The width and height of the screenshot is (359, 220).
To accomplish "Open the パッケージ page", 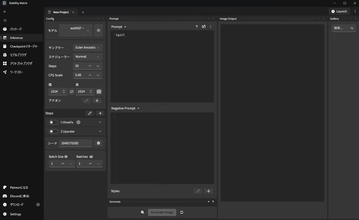I will pyautogui.click(x=22, y=29).
